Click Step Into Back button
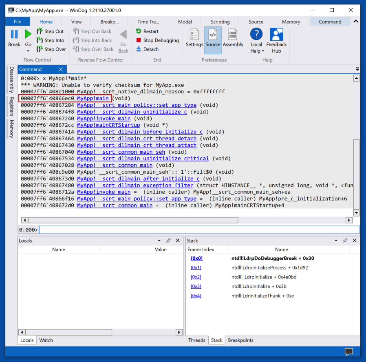The image size is (366, 362). (93, 40)
